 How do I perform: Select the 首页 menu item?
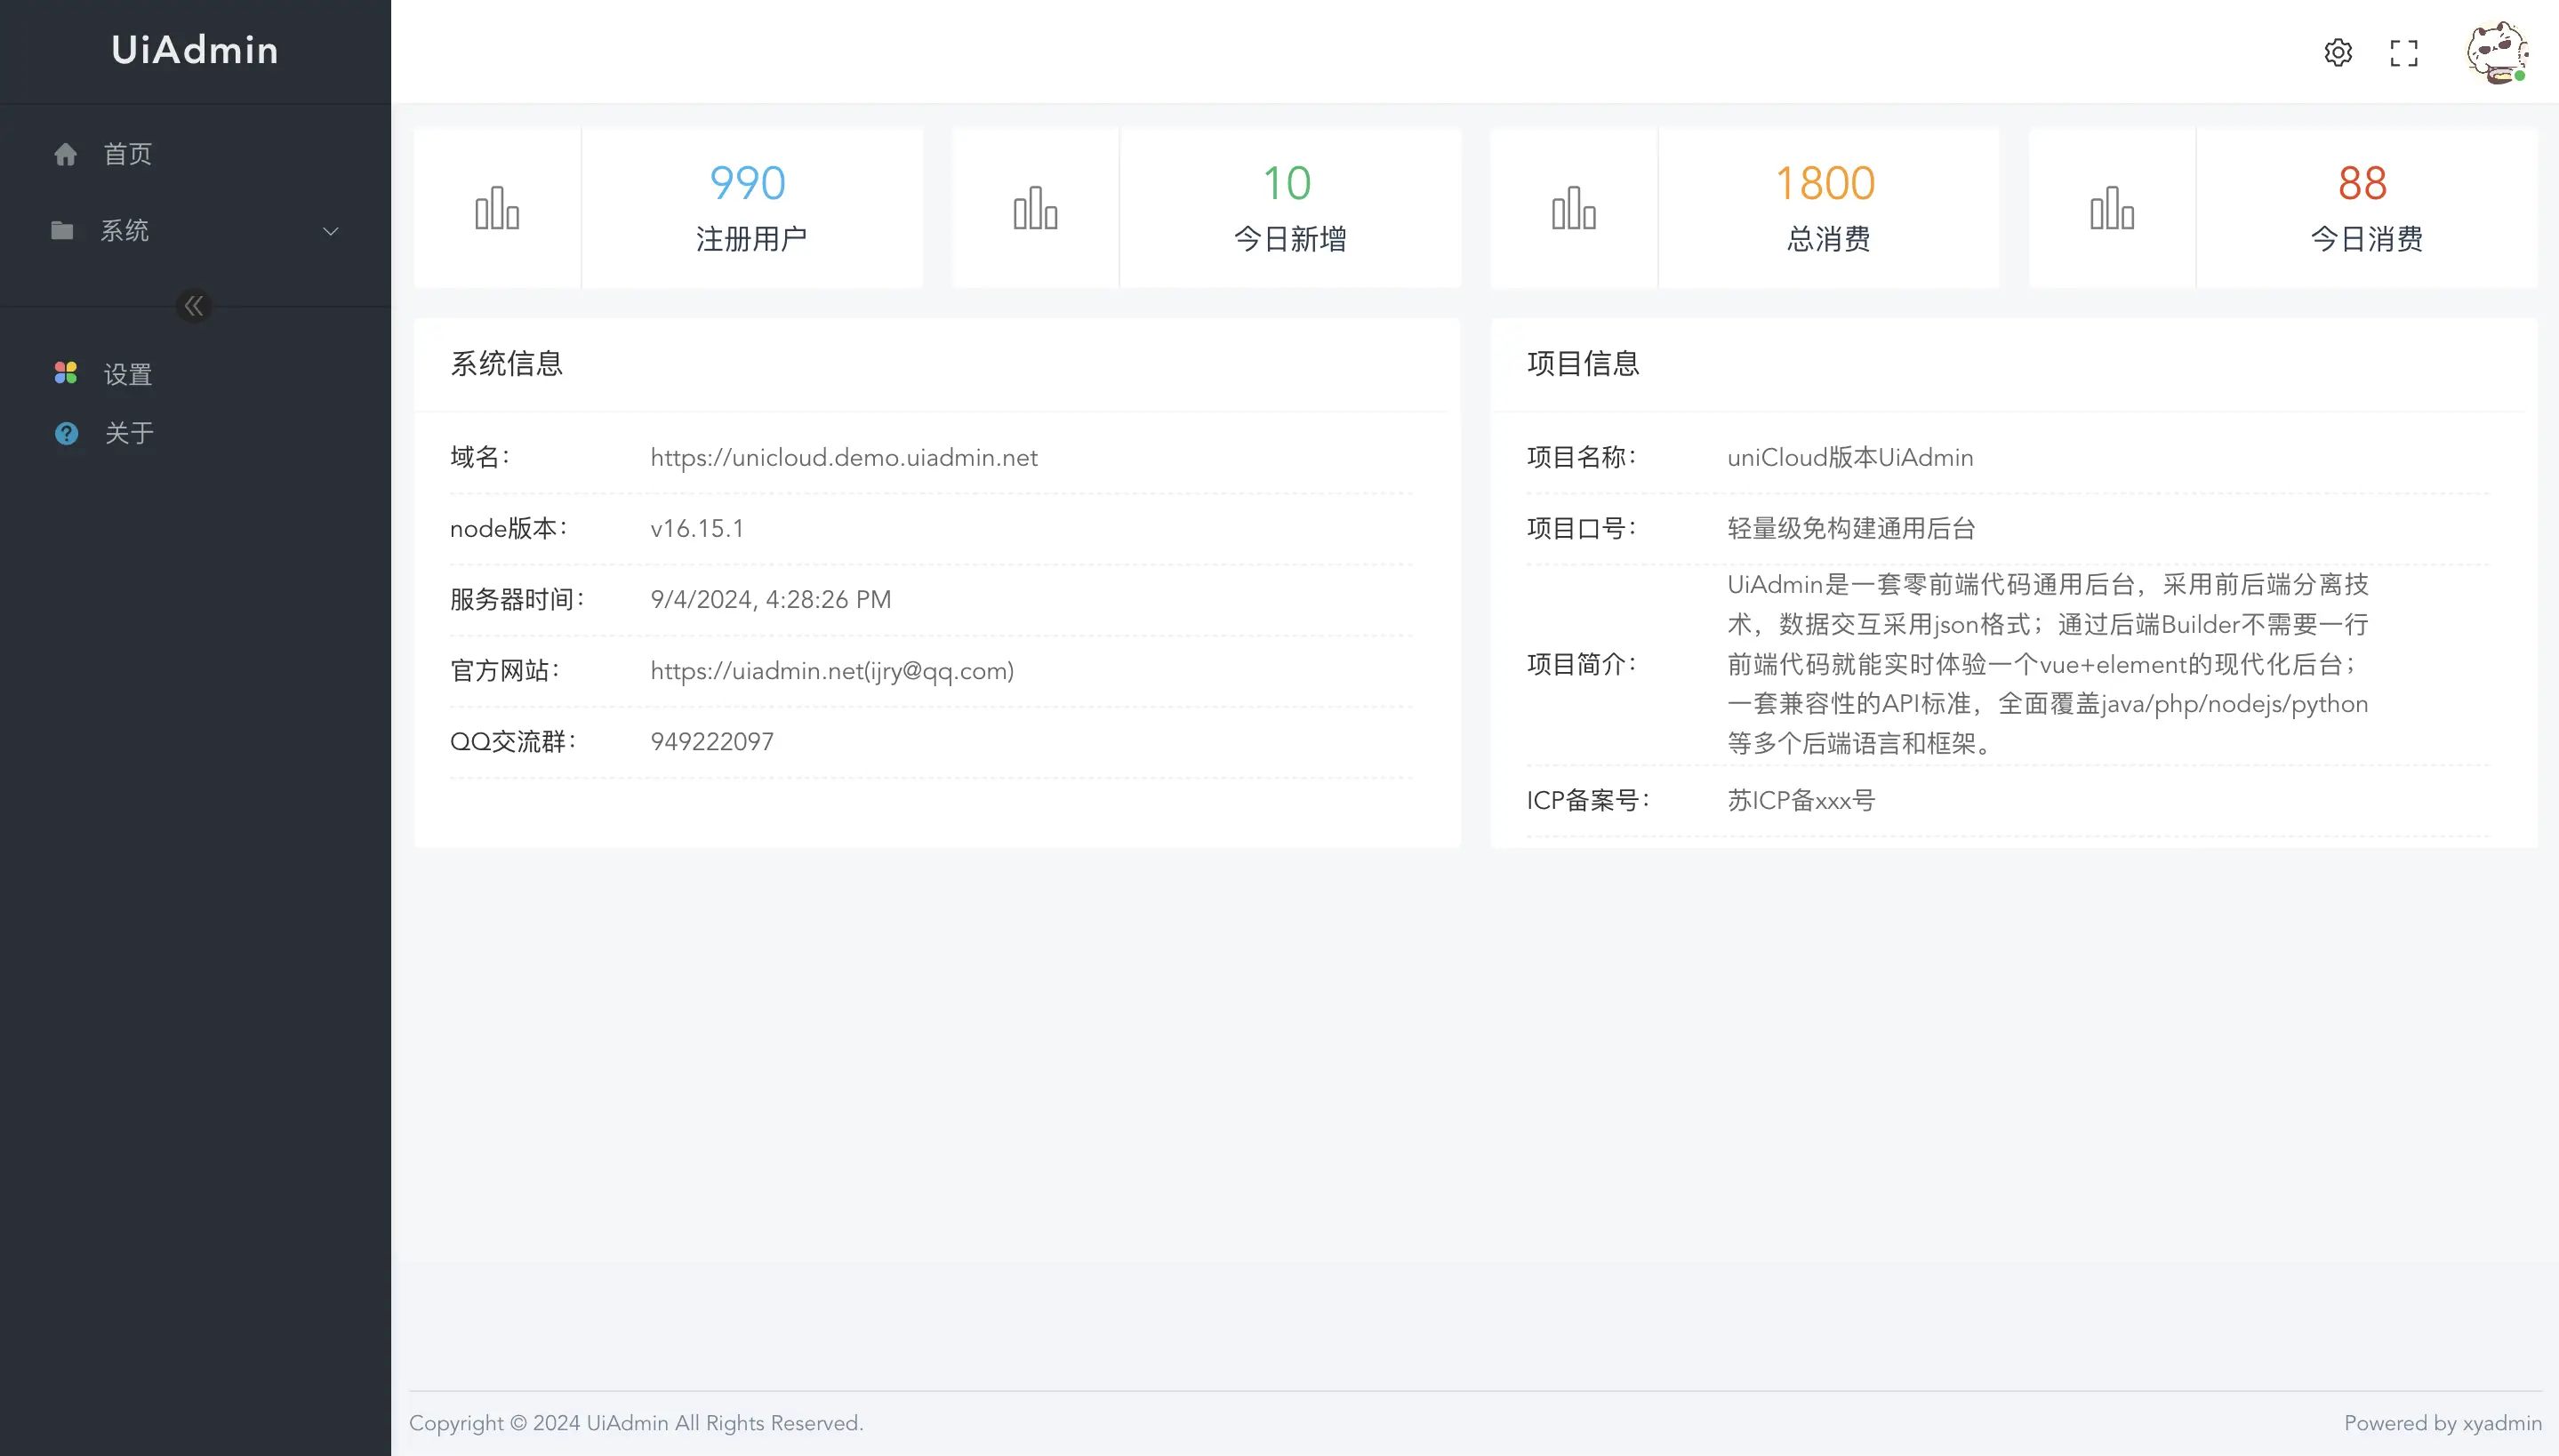pyautogui.click(x=128, y=154)
